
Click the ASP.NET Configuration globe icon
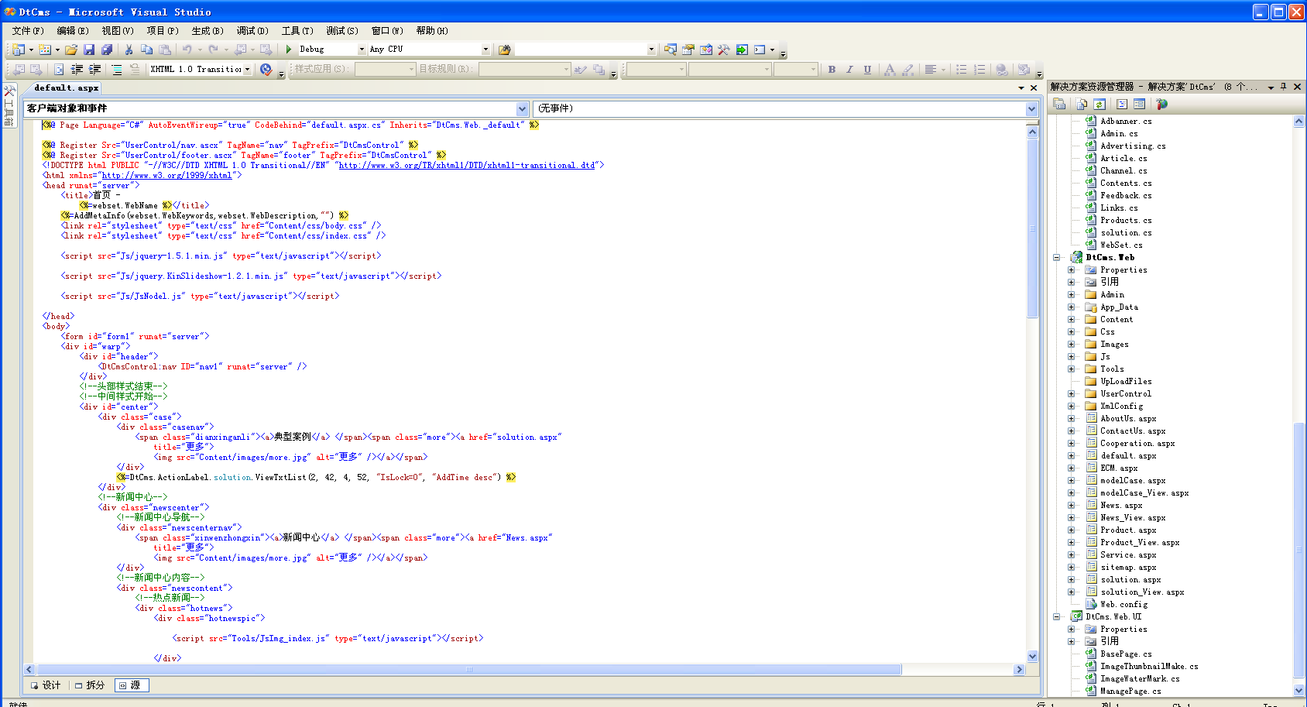click(x=1161, y=104)
